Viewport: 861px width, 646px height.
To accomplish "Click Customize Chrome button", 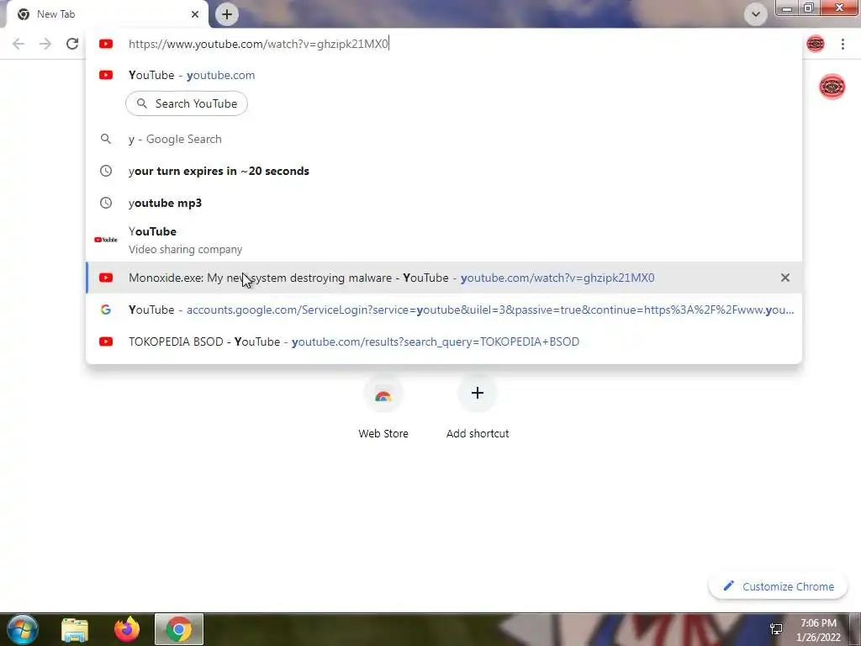I will [x=779, y=586].
